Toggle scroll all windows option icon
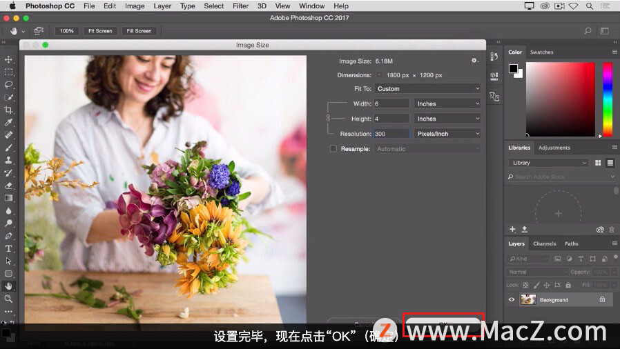The width and height of the screenshot is (620, 349). [39, 31]
